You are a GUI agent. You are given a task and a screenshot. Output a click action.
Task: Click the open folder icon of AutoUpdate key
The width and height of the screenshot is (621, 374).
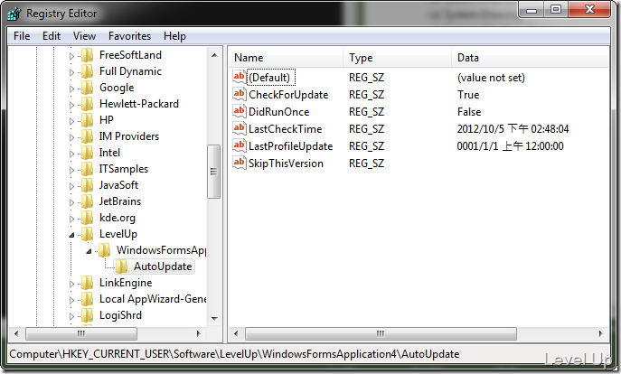click(x=121, y=266)
